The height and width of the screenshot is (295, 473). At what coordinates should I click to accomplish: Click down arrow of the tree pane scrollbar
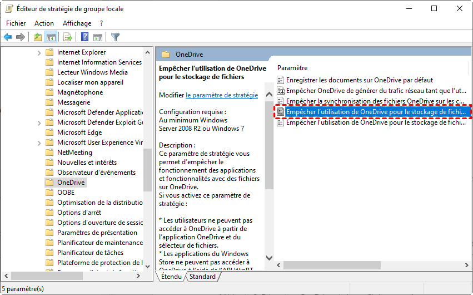tap(147, 266)
